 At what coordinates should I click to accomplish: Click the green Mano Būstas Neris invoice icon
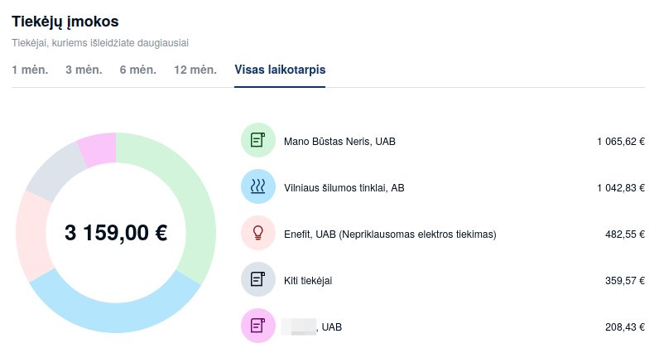click(x=257, y=140)
